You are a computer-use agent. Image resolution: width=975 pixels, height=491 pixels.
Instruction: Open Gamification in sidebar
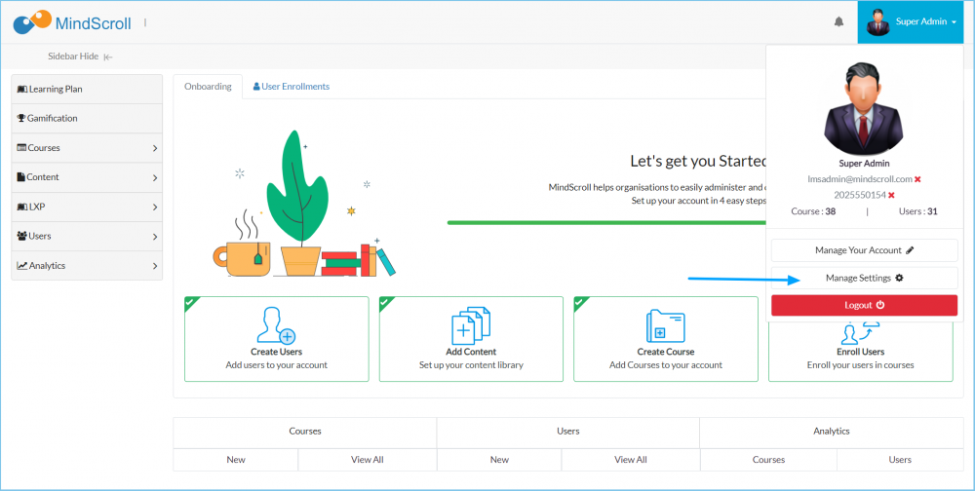point(87,118)
